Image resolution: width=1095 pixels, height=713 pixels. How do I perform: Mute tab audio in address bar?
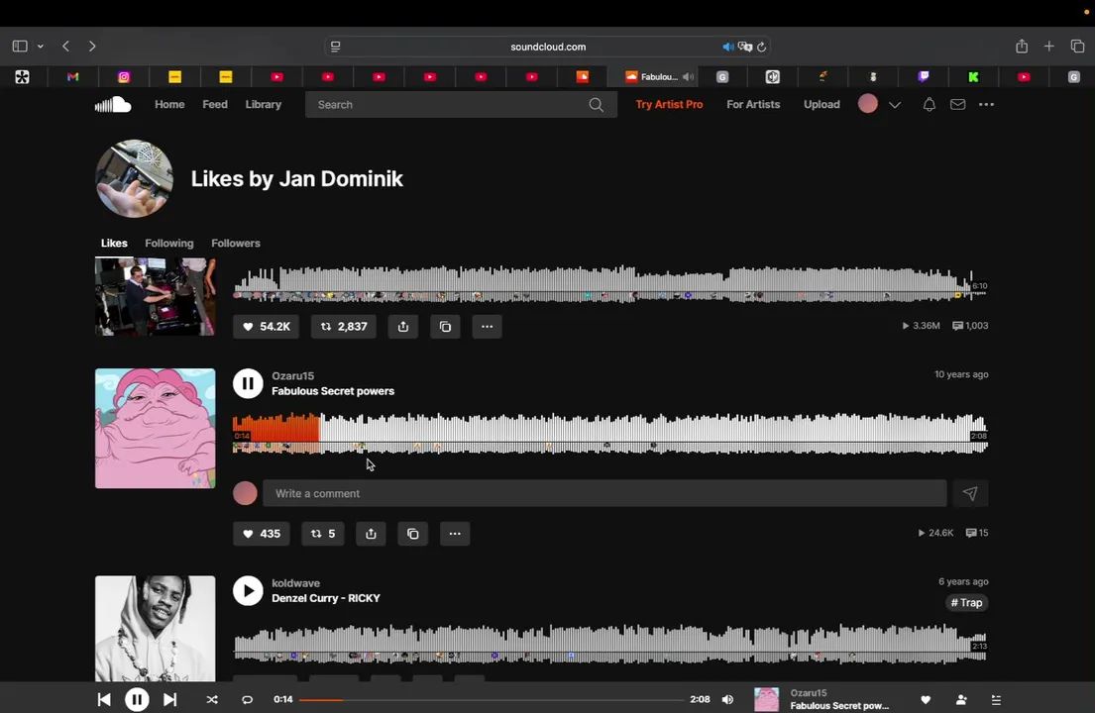(727, 47)
